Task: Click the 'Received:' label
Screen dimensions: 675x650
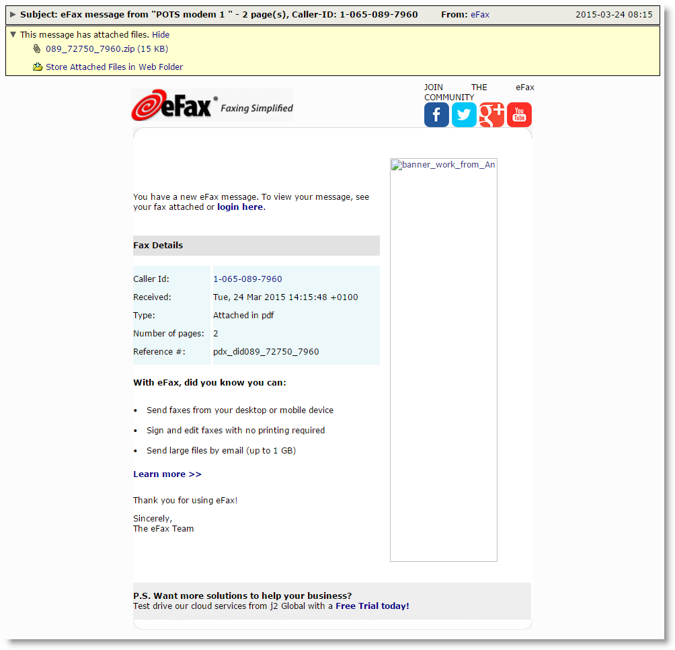Action: [x=152, y=297]
